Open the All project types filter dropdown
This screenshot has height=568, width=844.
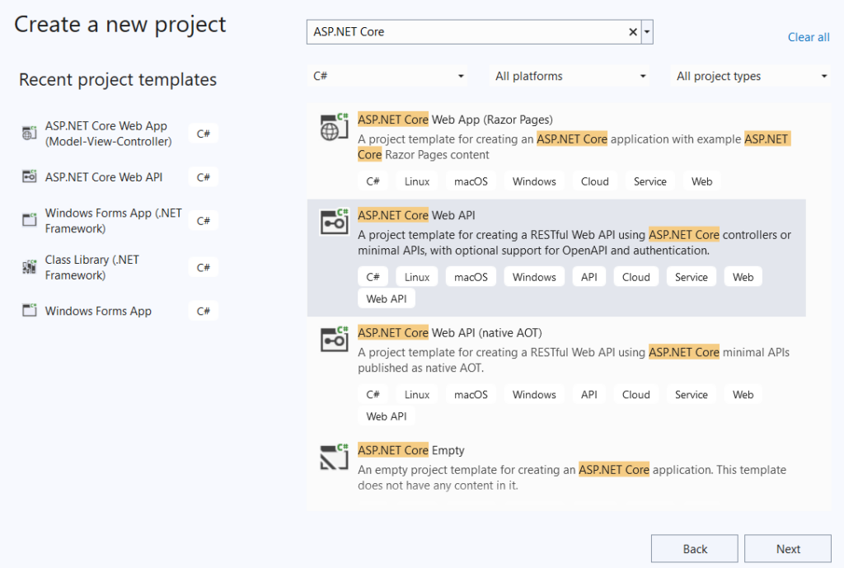tap(750, 76)
